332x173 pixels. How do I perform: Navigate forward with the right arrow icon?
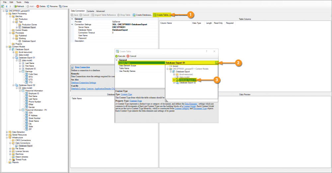[10, 6]
